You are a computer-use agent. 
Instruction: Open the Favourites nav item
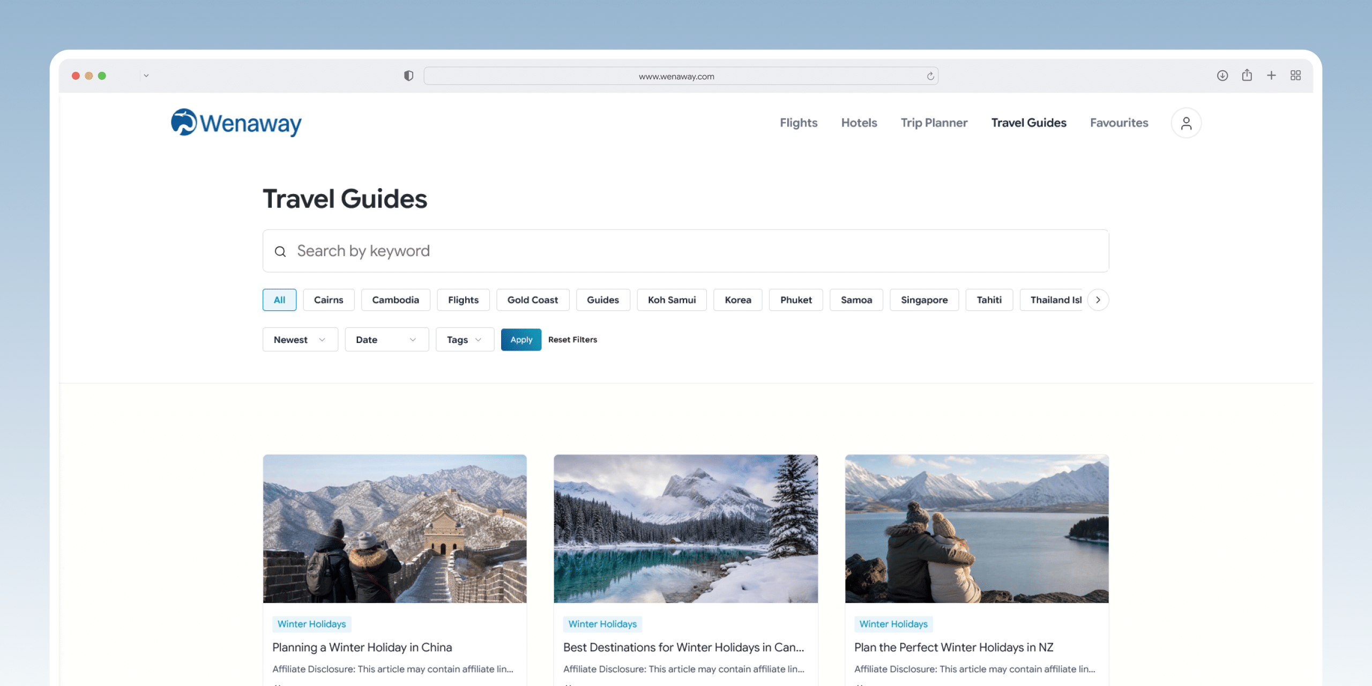pyautogui.click(x=1119, y=123)
